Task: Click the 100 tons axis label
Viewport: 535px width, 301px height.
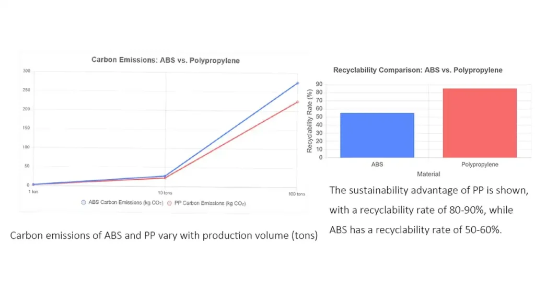Action: tap(296, 193)
